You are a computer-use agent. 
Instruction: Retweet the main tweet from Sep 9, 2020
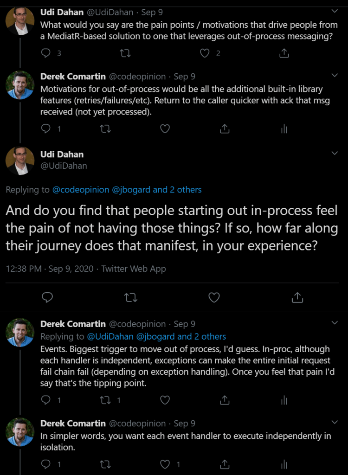click(131, 297)
